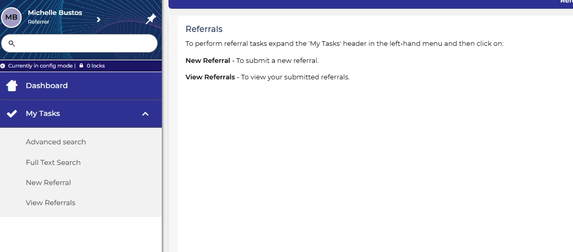
Task: Open Full Text Search
Action: coord(53,162)
